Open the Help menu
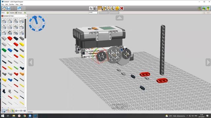 (x=21, y=4)
